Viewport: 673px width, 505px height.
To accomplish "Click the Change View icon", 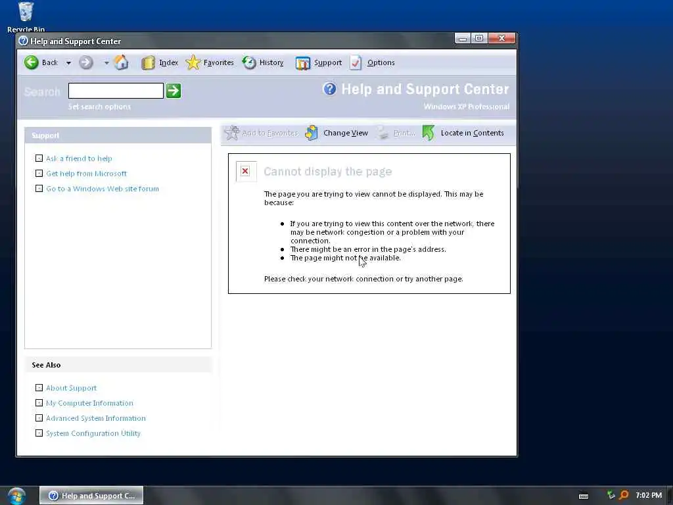I will click(312, 133).
